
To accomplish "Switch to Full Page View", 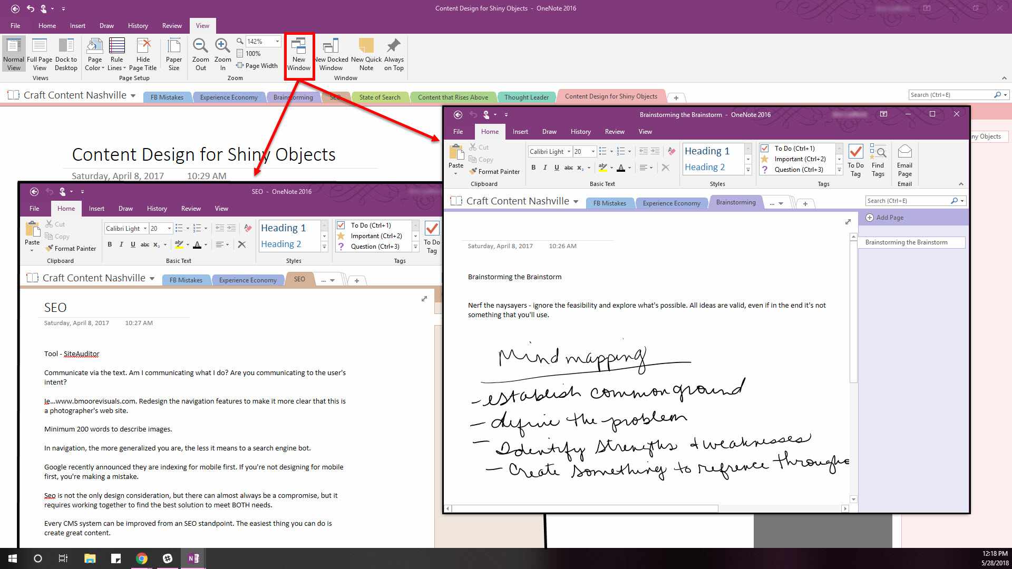I will pos(40,54).
